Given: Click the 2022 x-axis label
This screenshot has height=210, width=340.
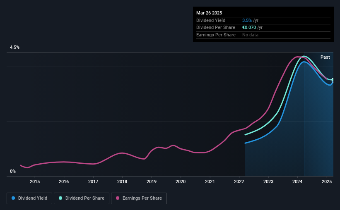Looking at the screenshot, I should point(239,181).
